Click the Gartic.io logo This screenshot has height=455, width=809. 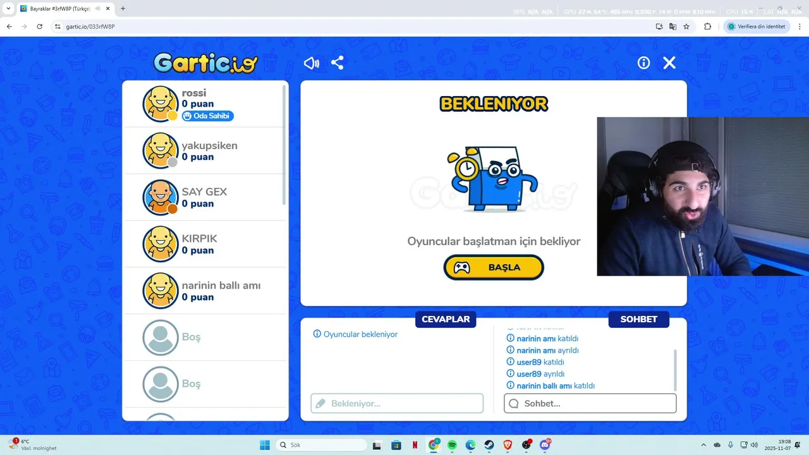[205, 63]
